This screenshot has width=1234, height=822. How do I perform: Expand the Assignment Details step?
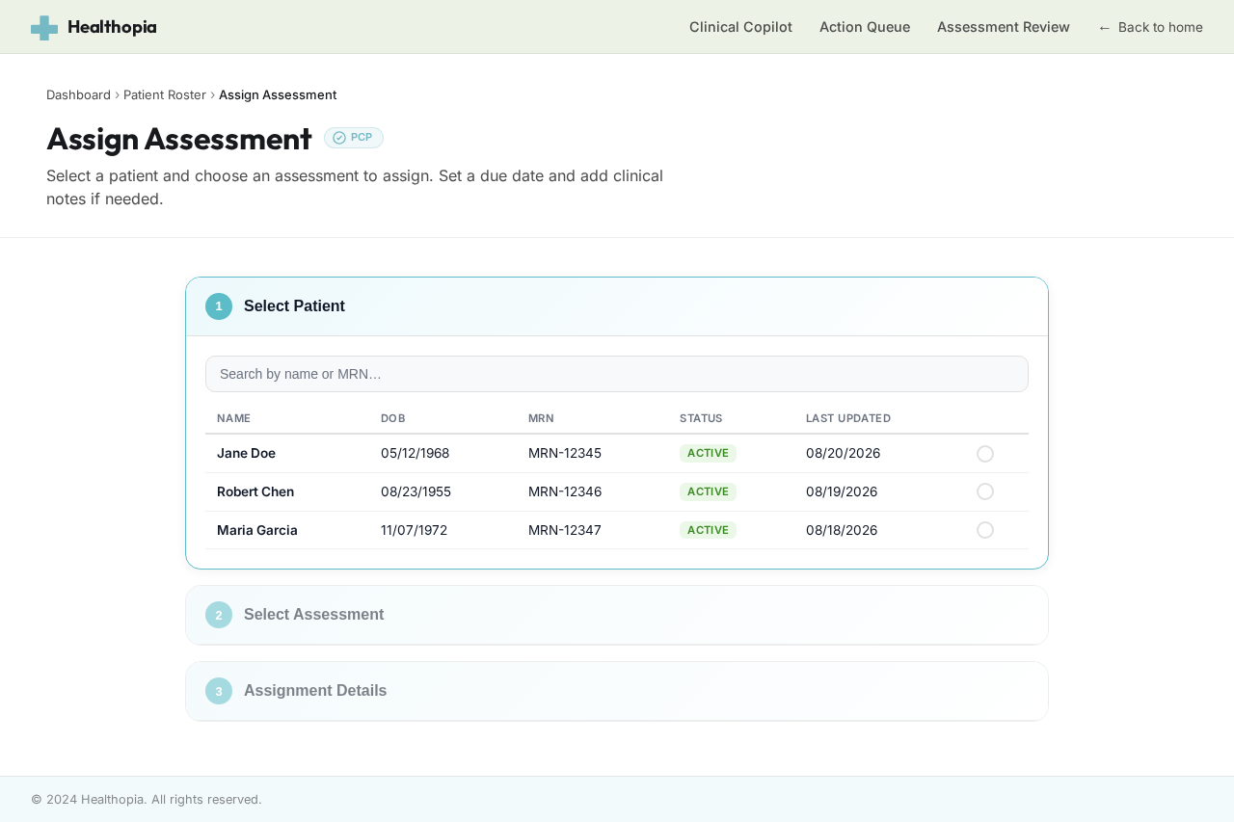pyautogui.click(x=617, y=691)
